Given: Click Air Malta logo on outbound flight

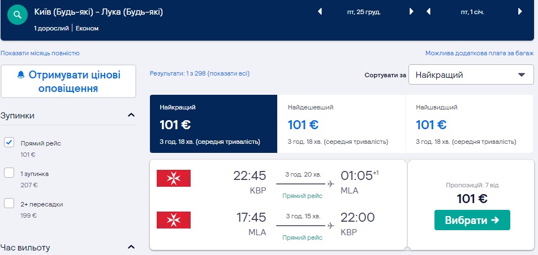Looking at the screenshot, I should tap(174, 178).
